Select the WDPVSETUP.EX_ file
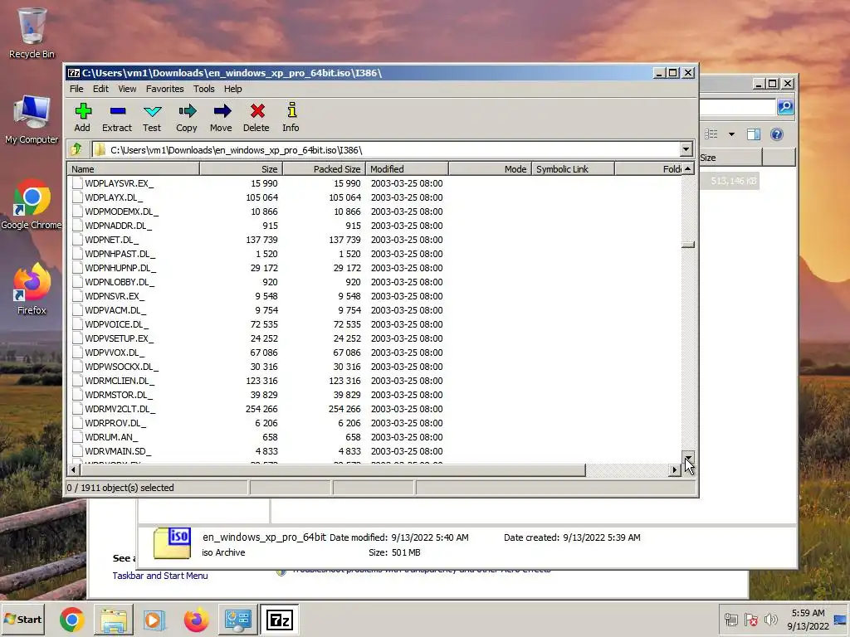This screenshot has height=637, width=850. pos(120,338)
